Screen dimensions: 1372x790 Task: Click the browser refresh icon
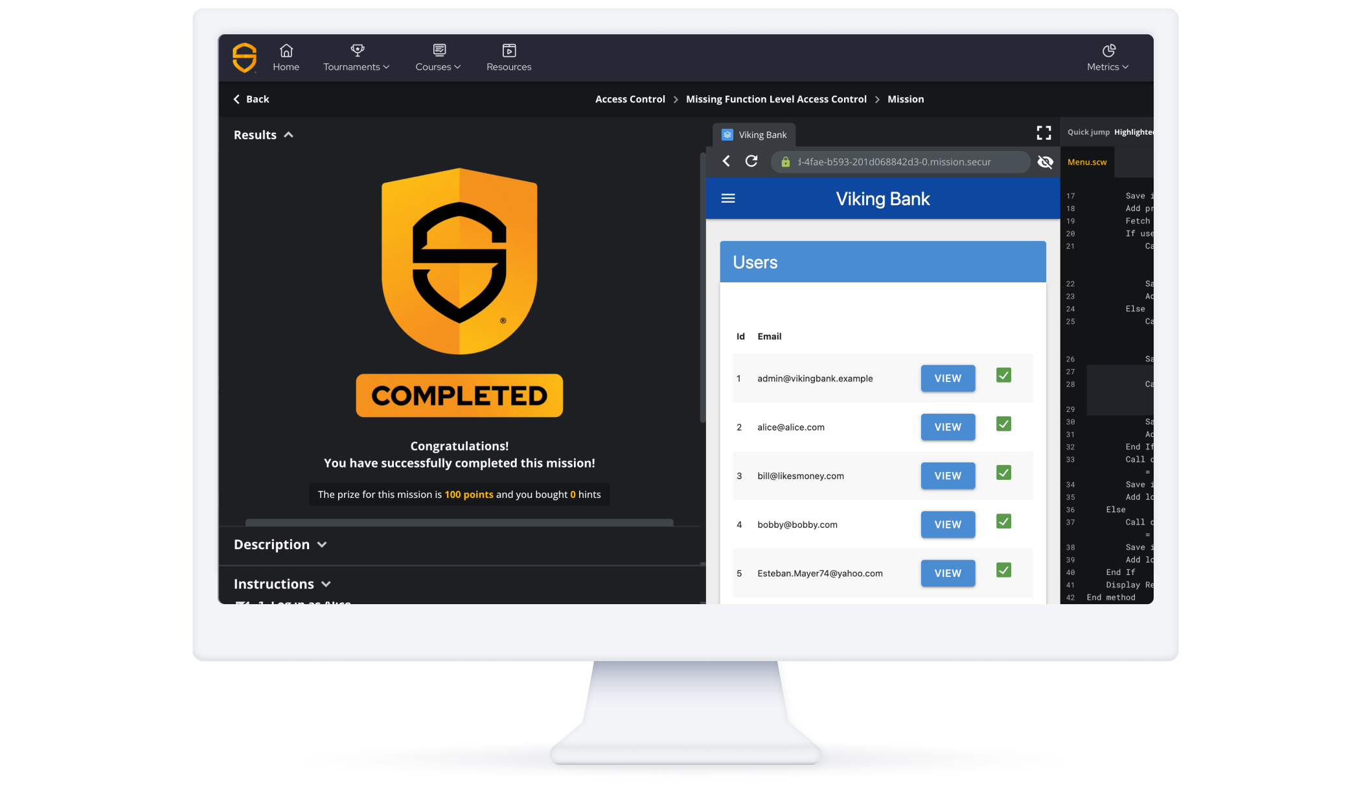point(751,161)
